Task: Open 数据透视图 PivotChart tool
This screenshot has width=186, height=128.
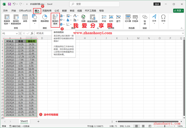Action: [92, 18]
